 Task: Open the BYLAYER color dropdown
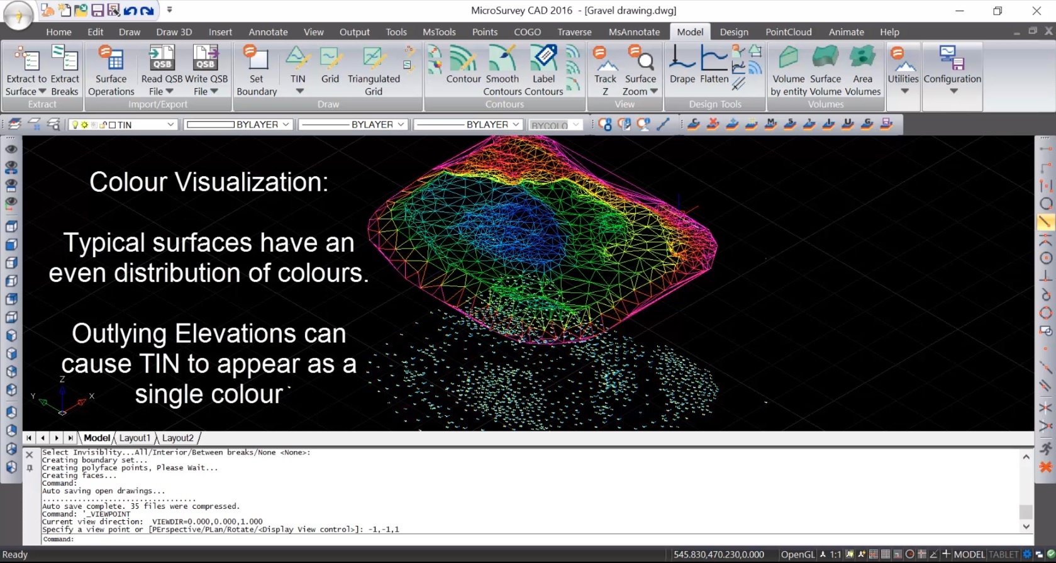[238, 125]
